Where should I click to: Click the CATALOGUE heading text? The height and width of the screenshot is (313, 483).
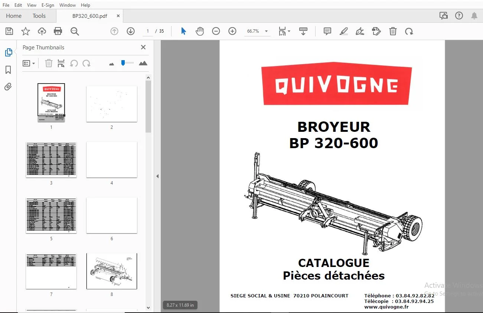point(334,263)
